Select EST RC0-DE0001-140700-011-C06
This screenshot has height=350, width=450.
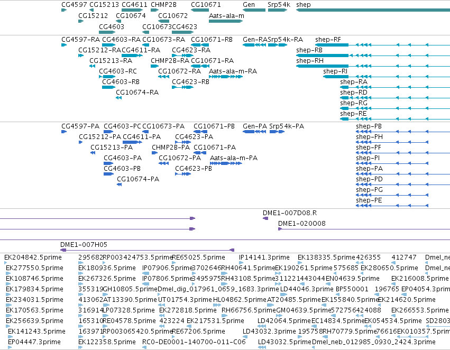coord(194,342)
